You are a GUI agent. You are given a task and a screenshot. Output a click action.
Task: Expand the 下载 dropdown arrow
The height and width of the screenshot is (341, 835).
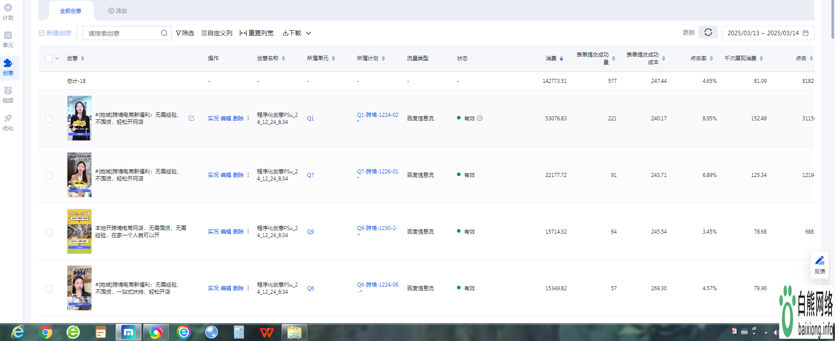point(308,33)
